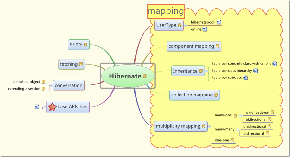Select the query topic
Screen dimensions: 290x157
[x=79, y=44]
